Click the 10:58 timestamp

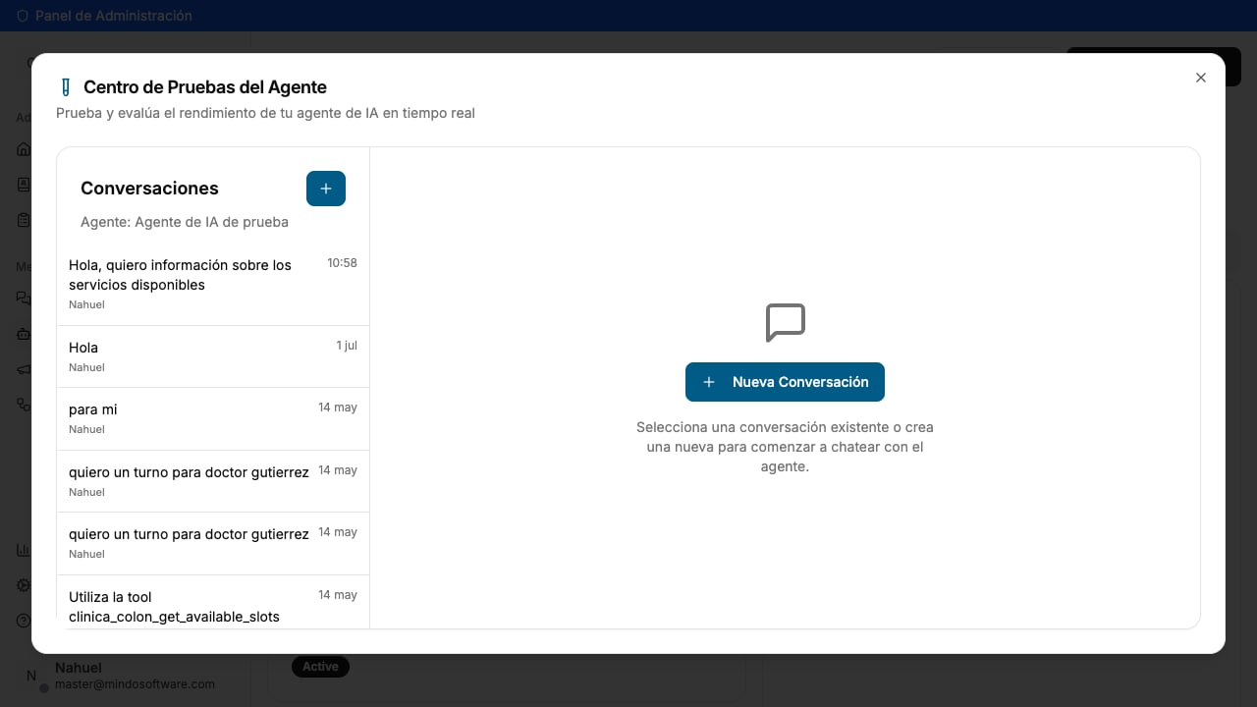(342, 263)
